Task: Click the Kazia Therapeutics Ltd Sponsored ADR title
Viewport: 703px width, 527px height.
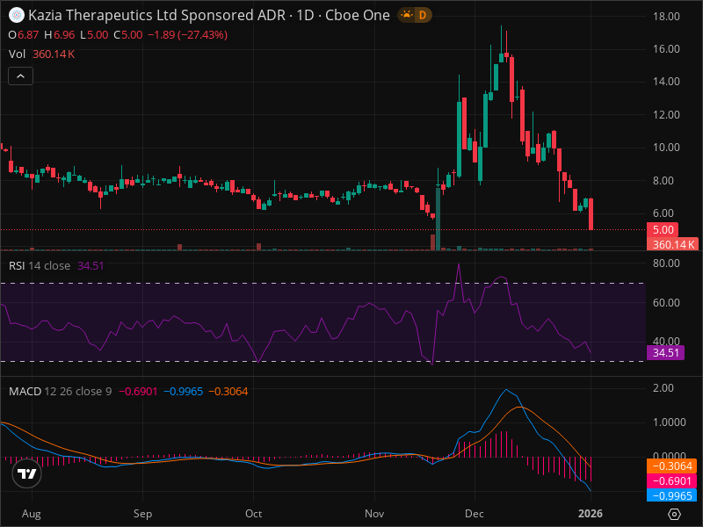Action: [157, 15]
